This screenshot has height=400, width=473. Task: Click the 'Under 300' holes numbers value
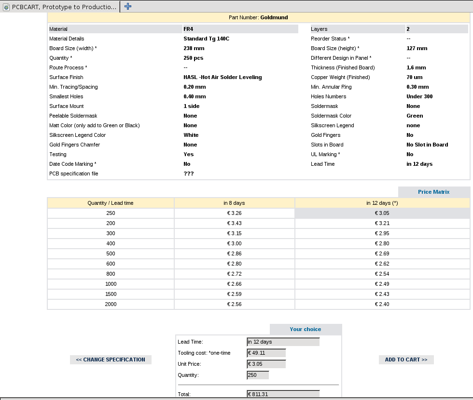(419, 96)
